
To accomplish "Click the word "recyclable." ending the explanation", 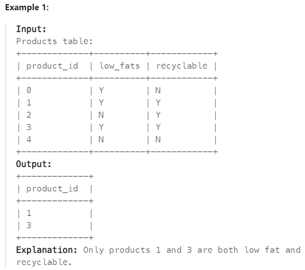I will pyautogui.click(x=42, y=262).
